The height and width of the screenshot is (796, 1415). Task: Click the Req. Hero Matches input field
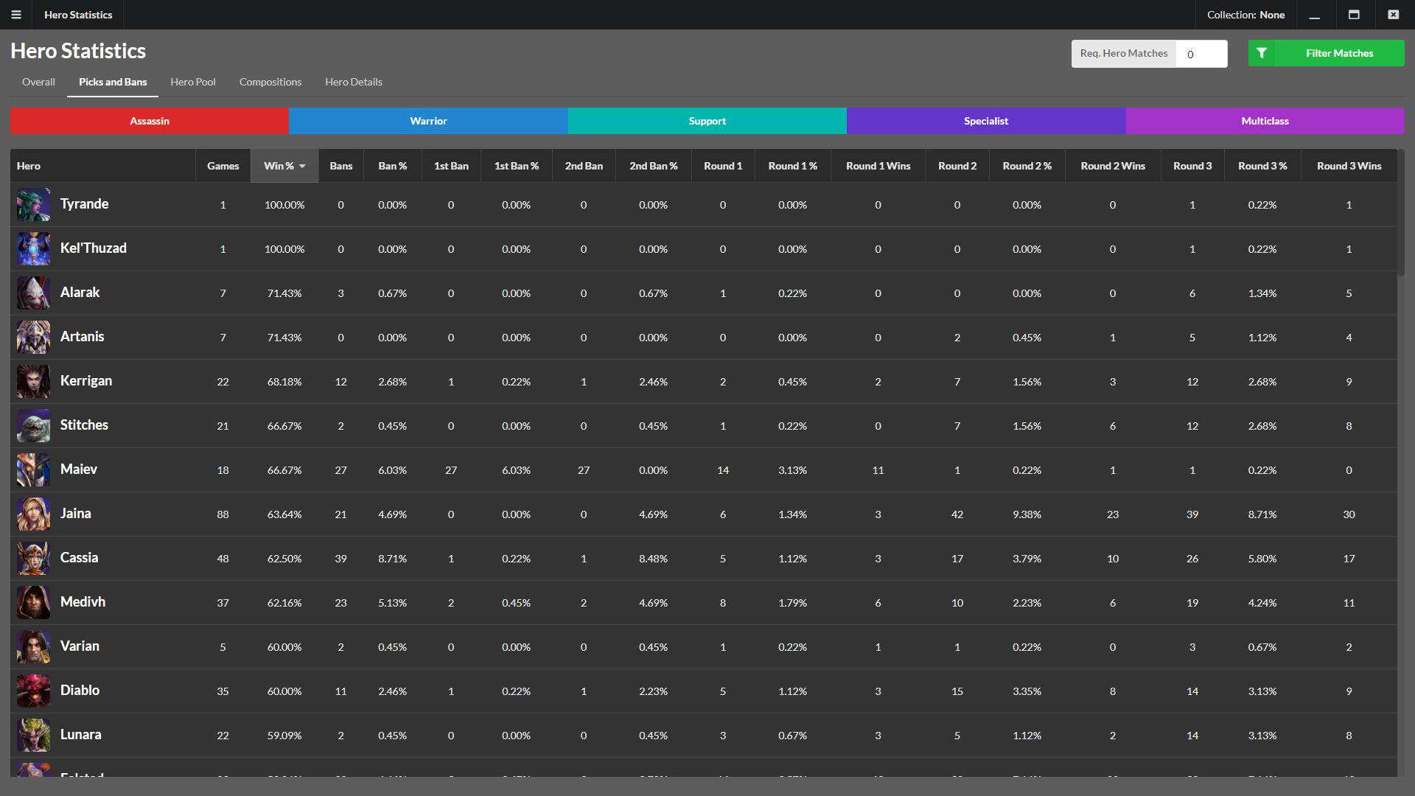[x=1203, y=52]
